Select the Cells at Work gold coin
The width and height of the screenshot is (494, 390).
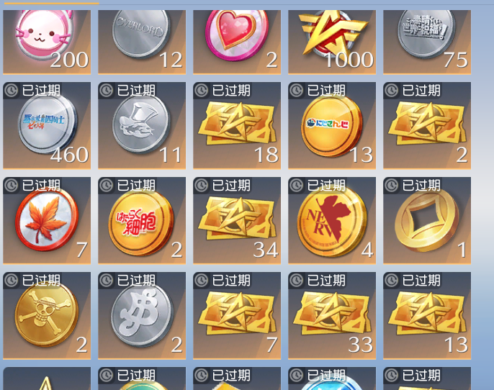point(142,220)
